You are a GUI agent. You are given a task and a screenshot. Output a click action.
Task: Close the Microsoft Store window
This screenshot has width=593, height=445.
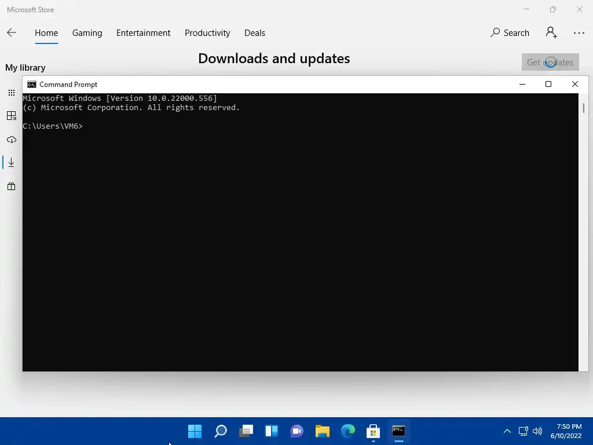(x=579, y=9)
